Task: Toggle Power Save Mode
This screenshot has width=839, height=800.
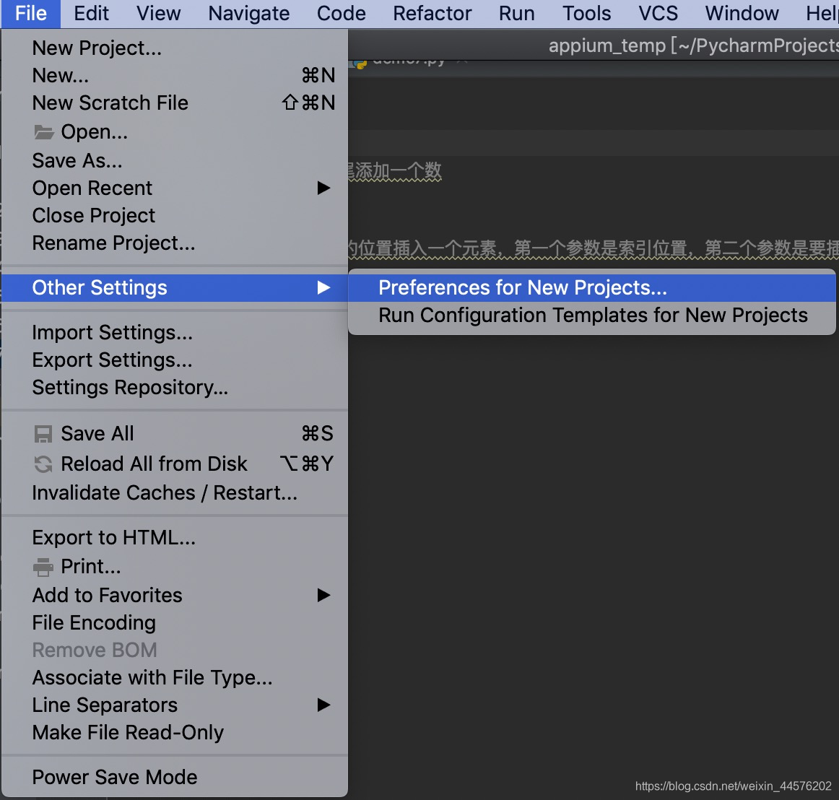Action: [175, 777]
